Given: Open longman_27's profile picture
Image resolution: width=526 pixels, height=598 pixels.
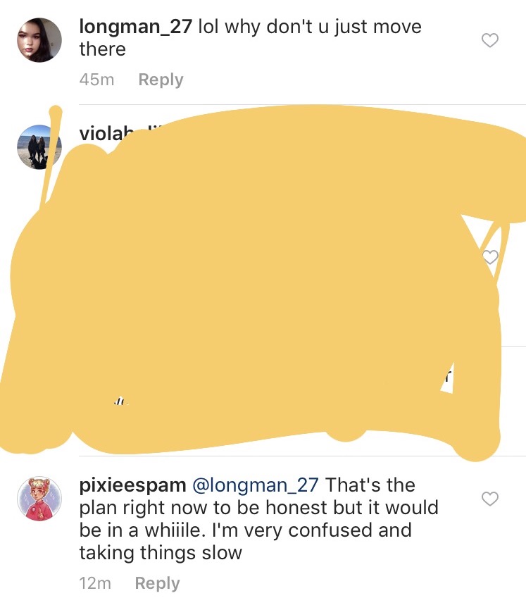Looking at the screenshot, I should pos(39,39).
